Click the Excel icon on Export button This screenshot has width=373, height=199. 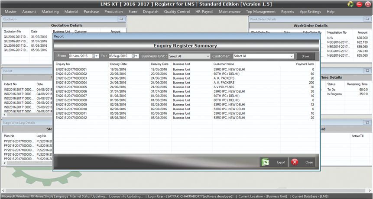coord(265,162)
